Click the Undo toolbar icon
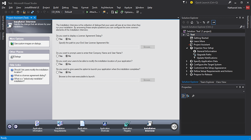 click(x=38, y=12)
